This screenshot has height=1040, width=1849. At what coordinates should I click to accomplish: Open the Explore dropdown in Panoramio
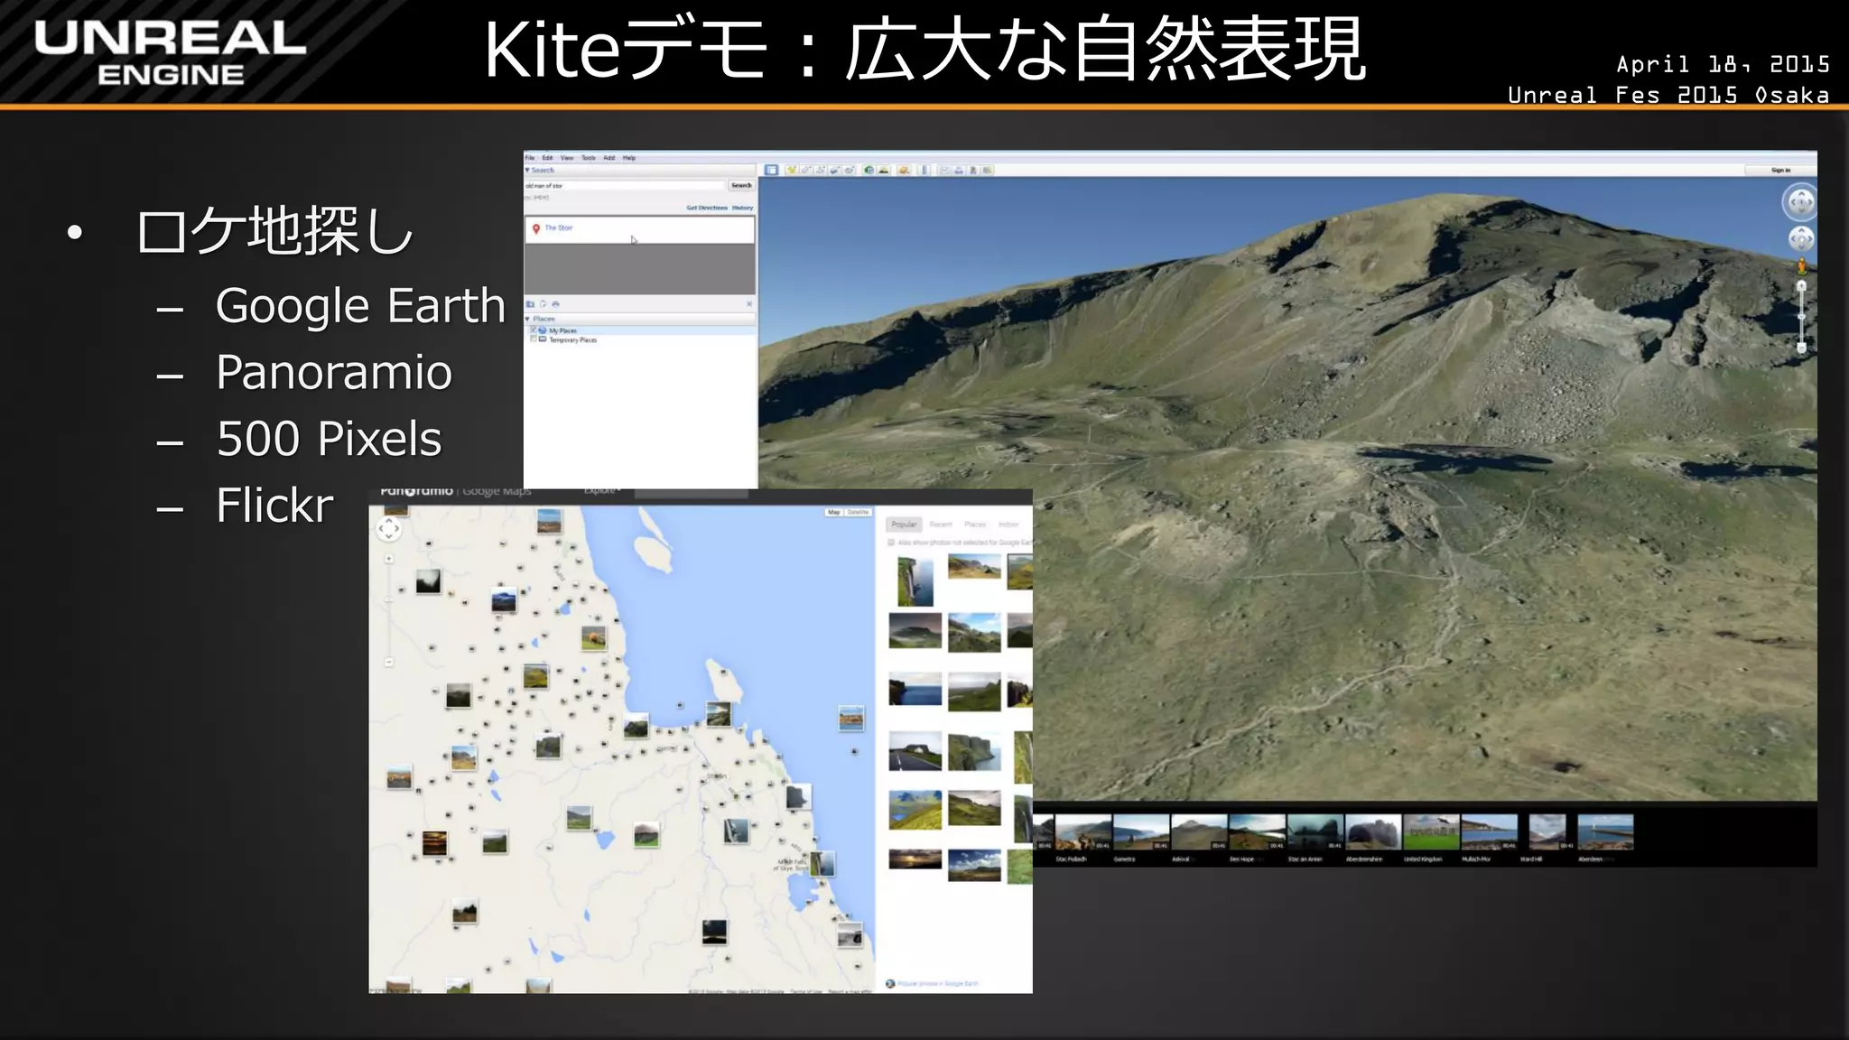pyautogui.click(x=602, y=490)
